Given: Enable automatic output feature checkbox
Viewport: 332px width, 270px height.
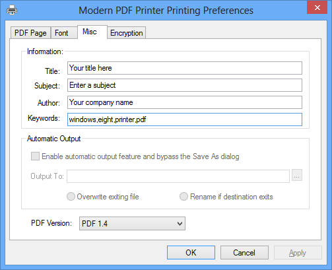Looking at the screenshot, I should click(35, 156).
